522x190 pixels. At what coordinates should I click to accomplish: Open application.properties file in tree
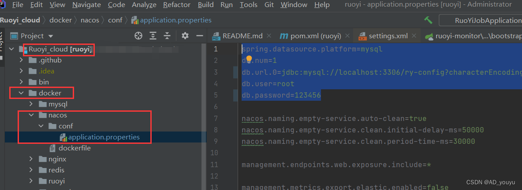pyautogui.click(x=104, y=137)
